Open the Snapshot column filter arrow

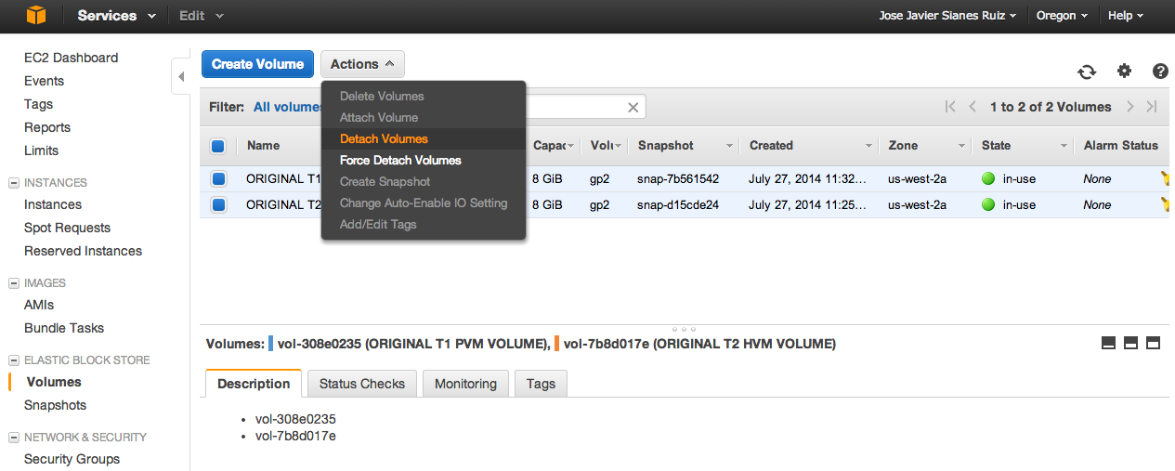tap(729, 146)
